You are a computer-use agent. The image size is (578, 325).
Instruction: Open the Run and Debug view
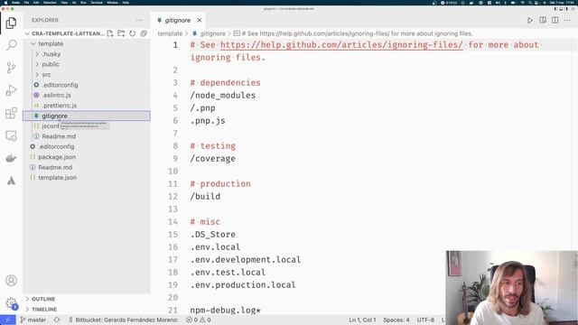(x=11, y=90)
